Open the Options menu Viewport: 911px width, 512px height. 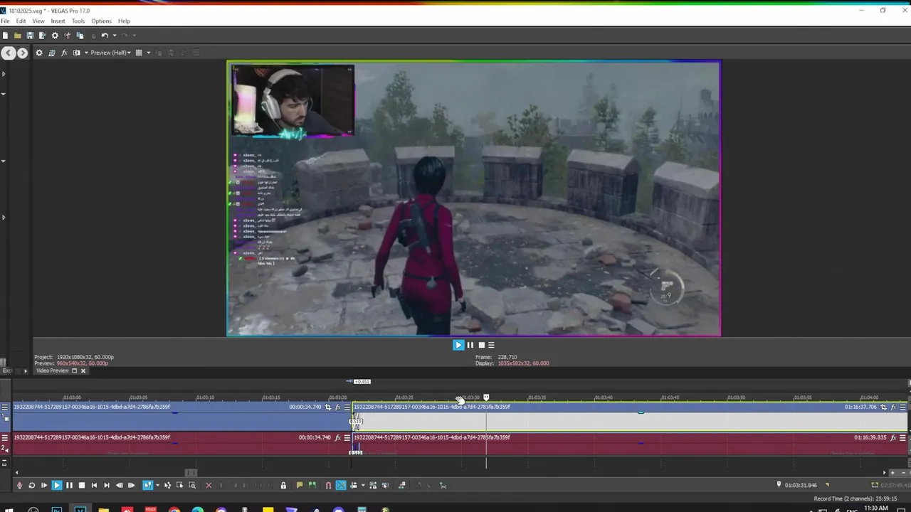pos(101,21)
